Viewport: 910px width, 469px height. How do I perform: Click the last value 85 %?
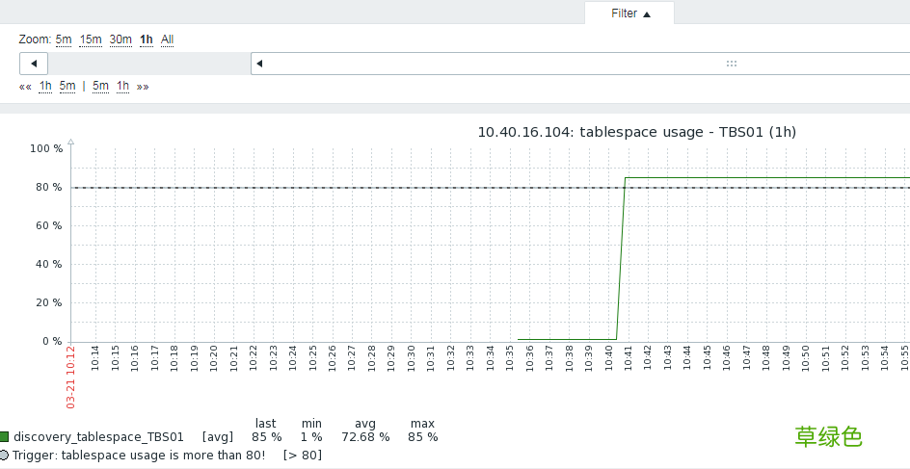click(266, 437)
